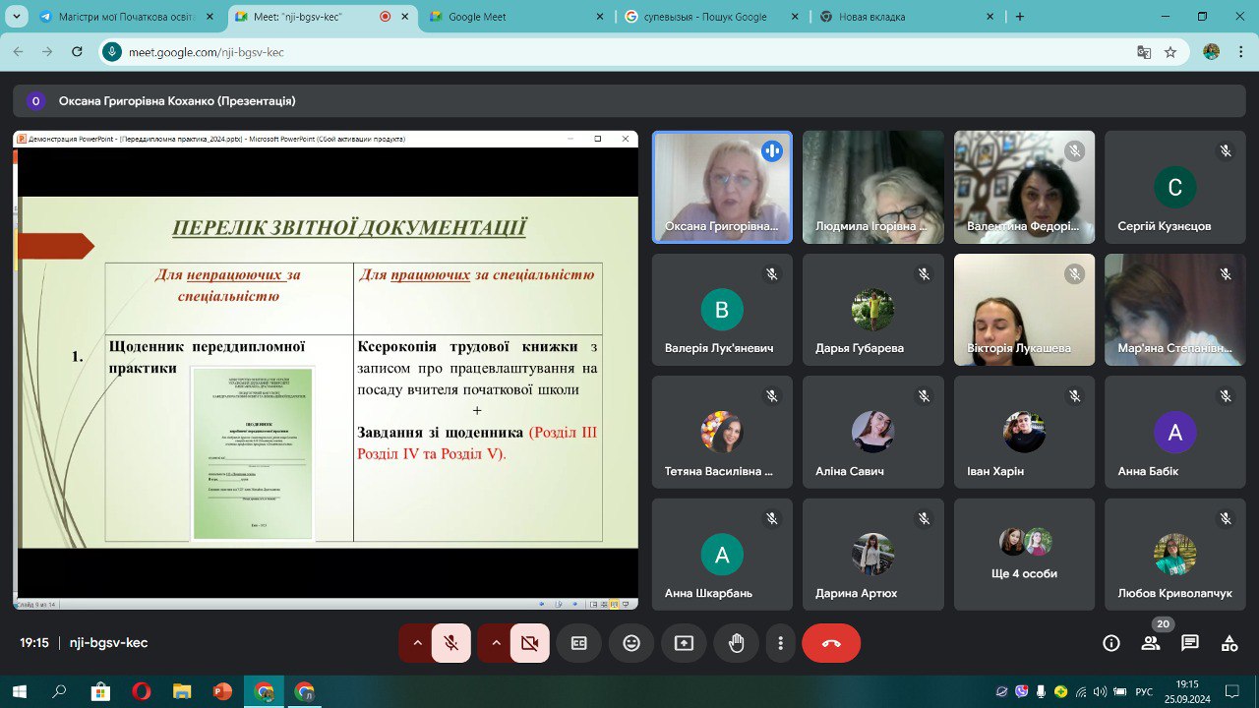The height and width of the screenshot is (708, 1259).
Task: Click Анна Шкарбань avatar tile
Action: (721, 555)
